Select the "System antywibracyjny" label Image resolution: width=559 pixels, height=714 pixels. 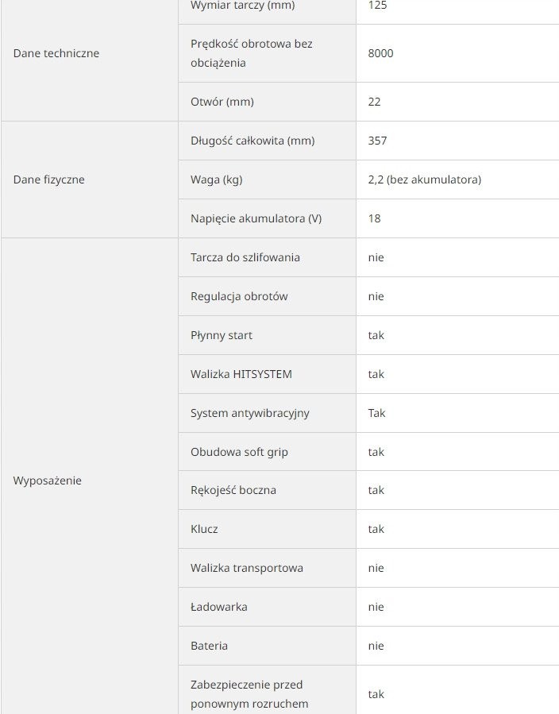250,413
